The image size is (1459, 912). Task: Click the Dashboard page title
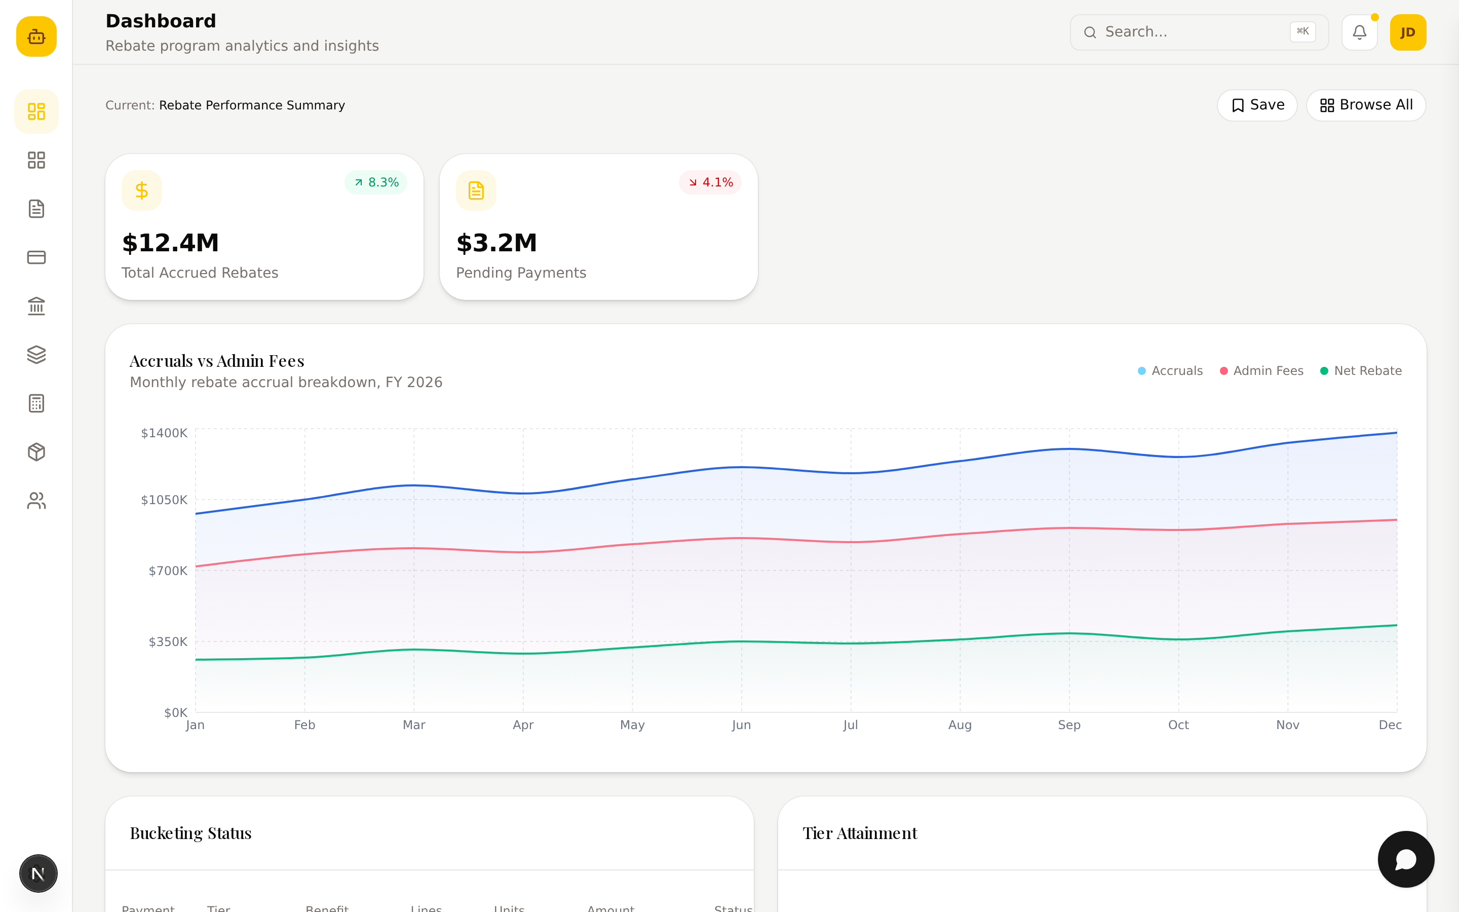[161, 21]
